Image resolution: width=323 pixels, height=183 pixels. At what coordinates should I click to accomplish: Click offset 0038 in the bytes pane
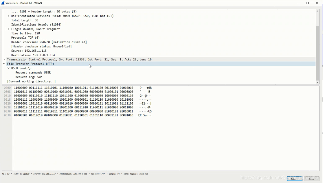[x=7, y=115]
